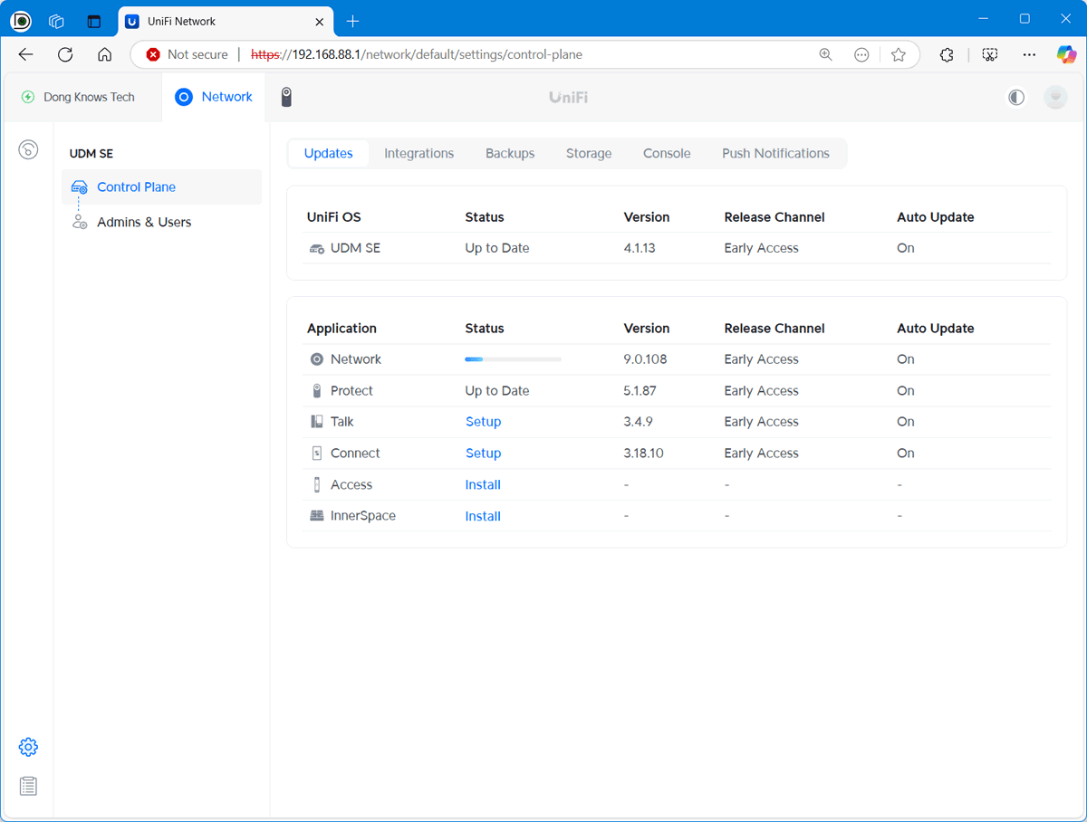Open the system log icon at bottom left

(28, 786)
